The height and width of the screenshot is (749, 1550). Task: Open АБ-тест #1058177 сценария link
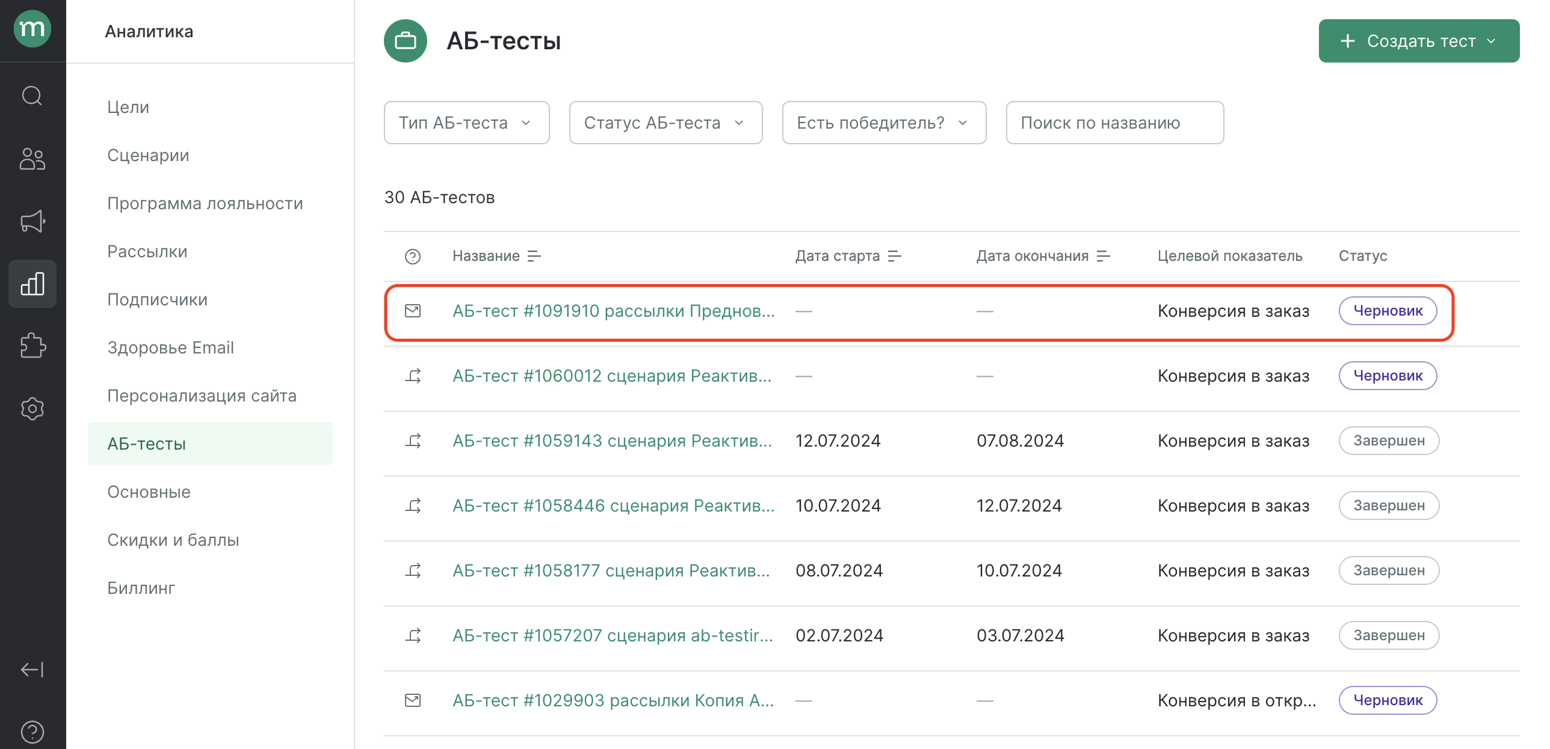611,570
